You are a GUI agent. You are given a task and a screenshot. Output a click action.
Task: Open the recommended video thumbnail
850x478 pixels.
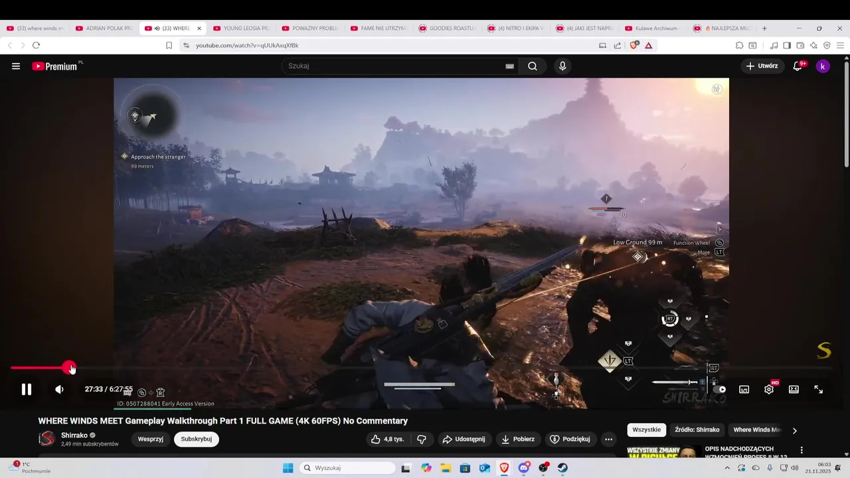pyautogui.click(x=664, y=450)
